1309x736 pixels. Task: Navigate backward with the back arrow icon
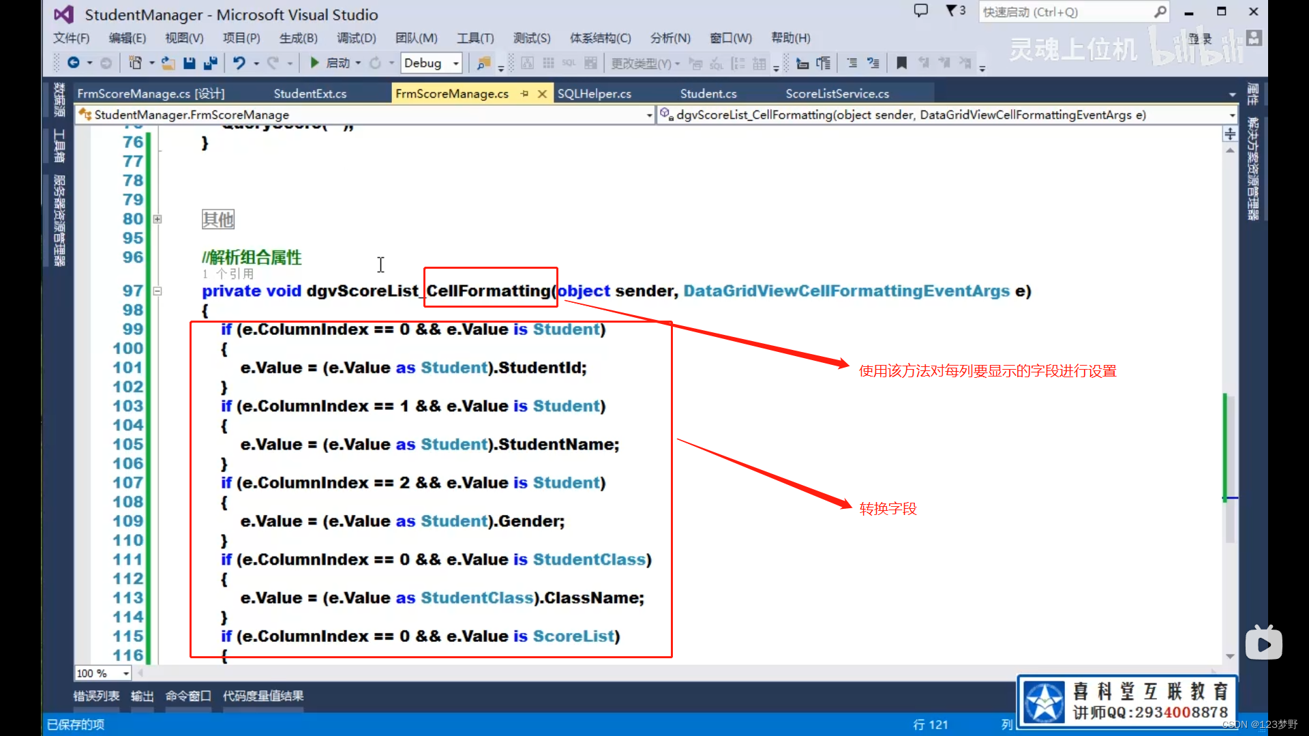point(73,63)
